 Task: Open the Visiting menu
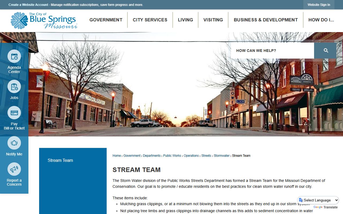[213, 20]
